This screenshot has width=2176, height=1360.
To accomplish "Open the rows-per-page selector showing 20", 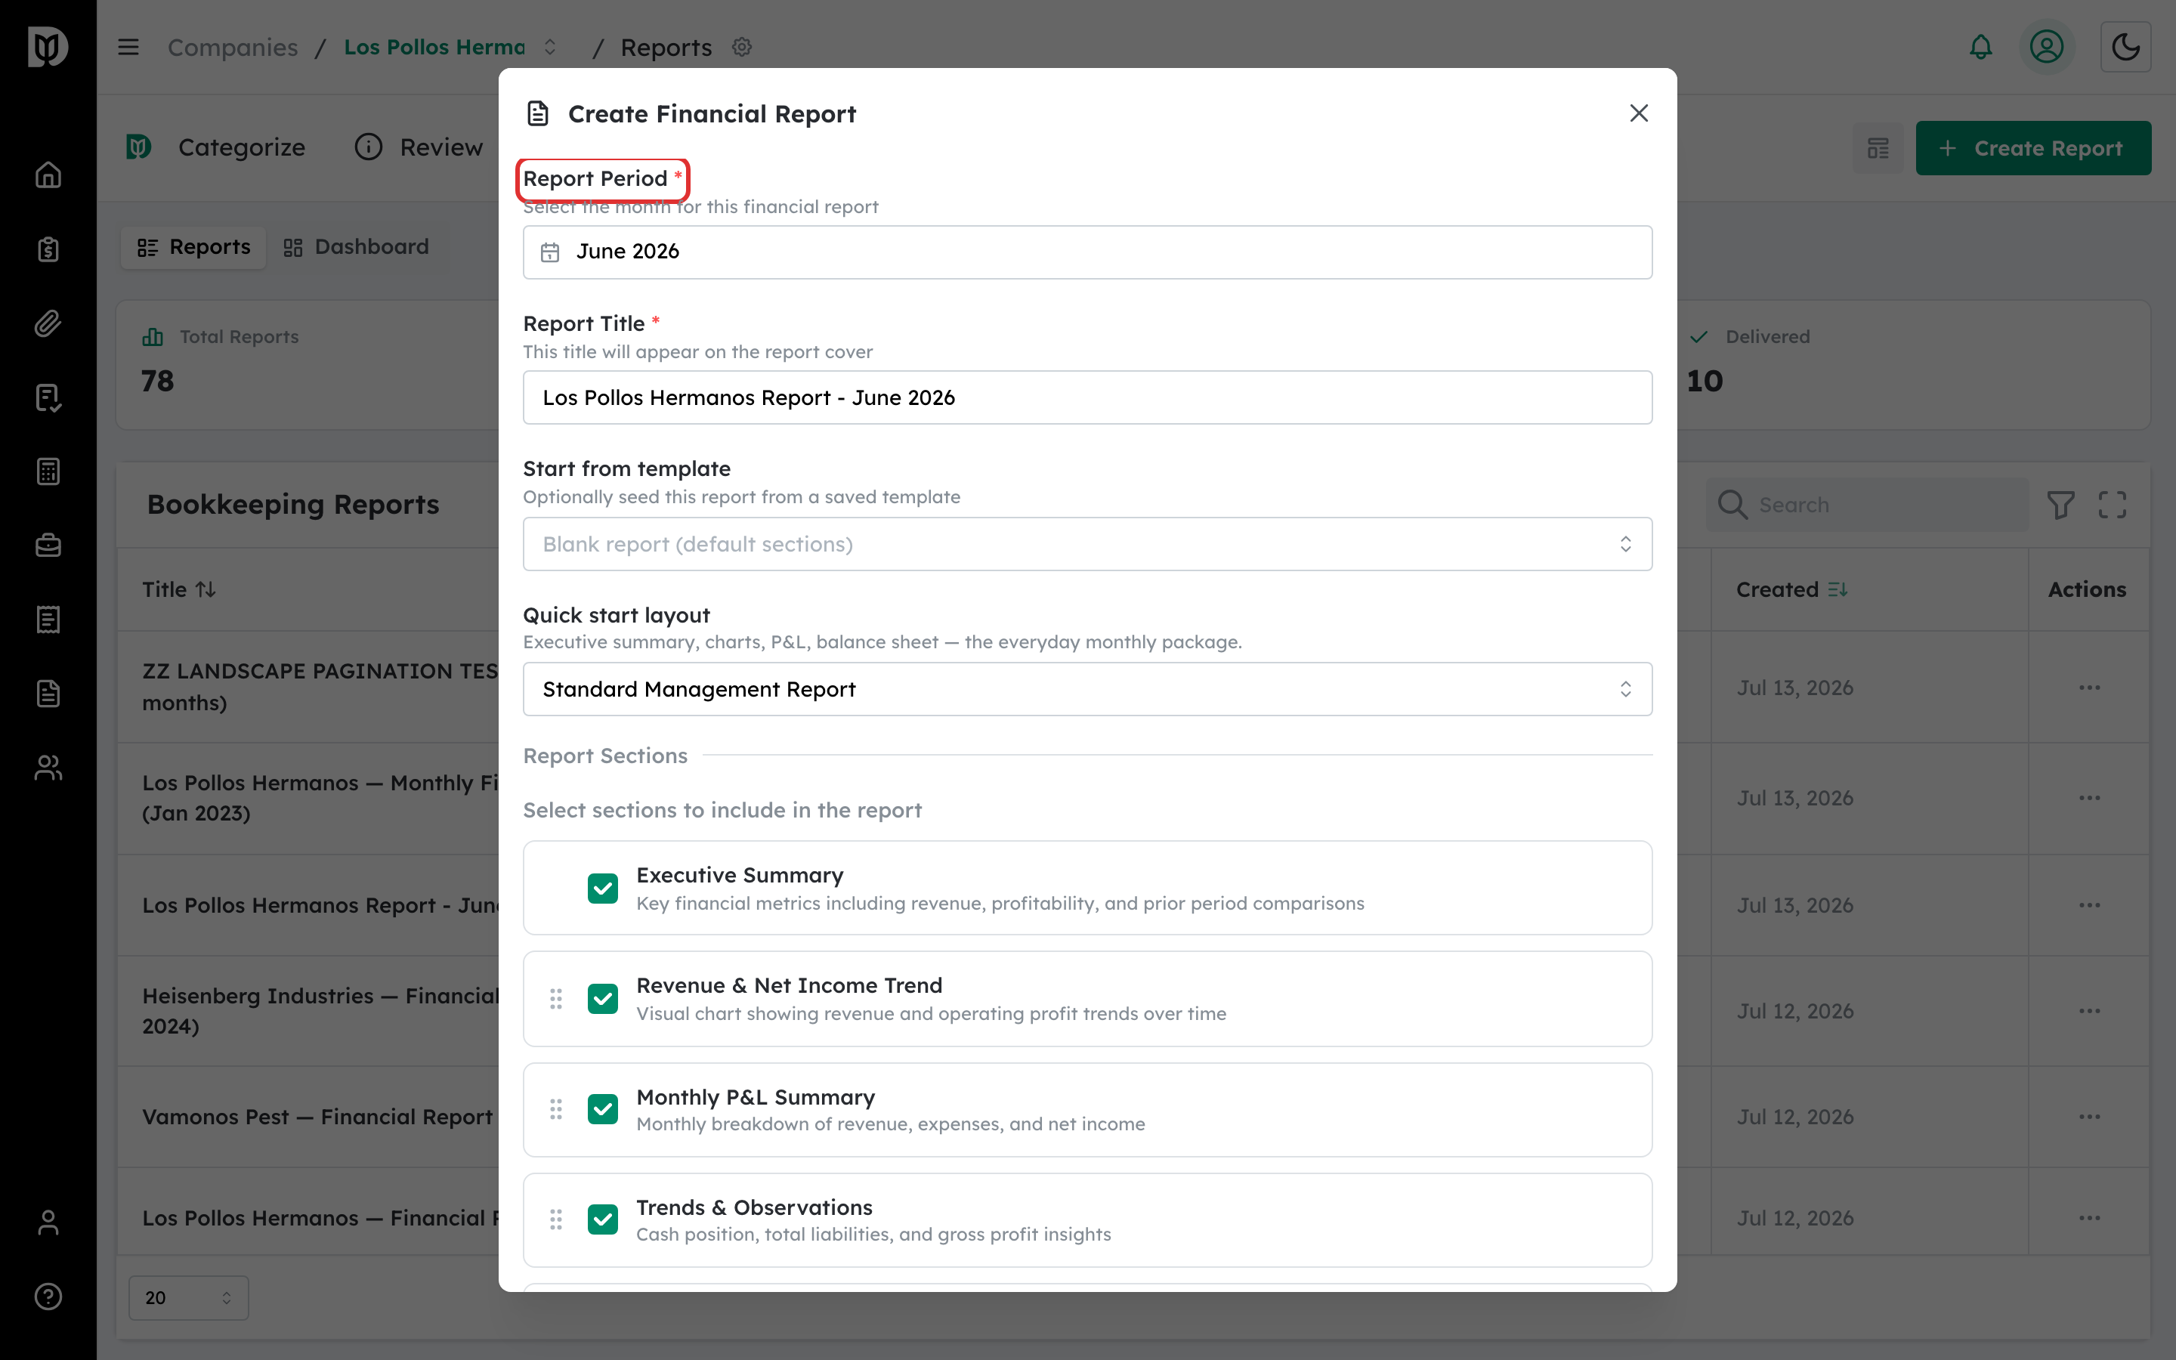I will (188, 1297).
